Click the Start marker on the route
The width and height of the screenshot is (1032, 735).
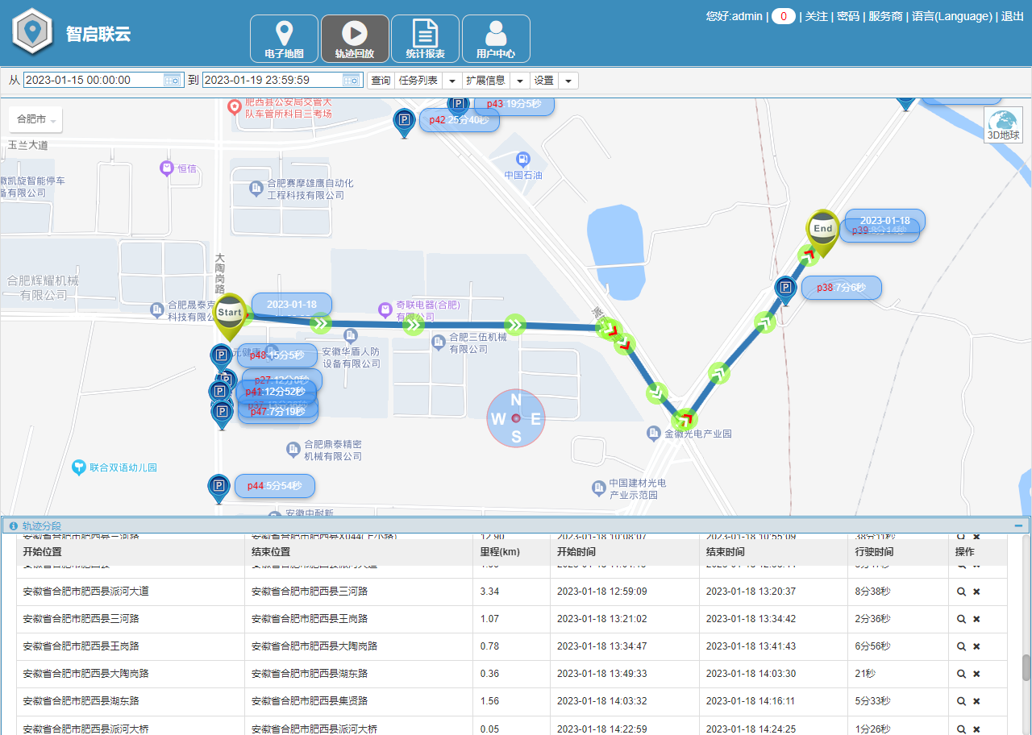230,310
